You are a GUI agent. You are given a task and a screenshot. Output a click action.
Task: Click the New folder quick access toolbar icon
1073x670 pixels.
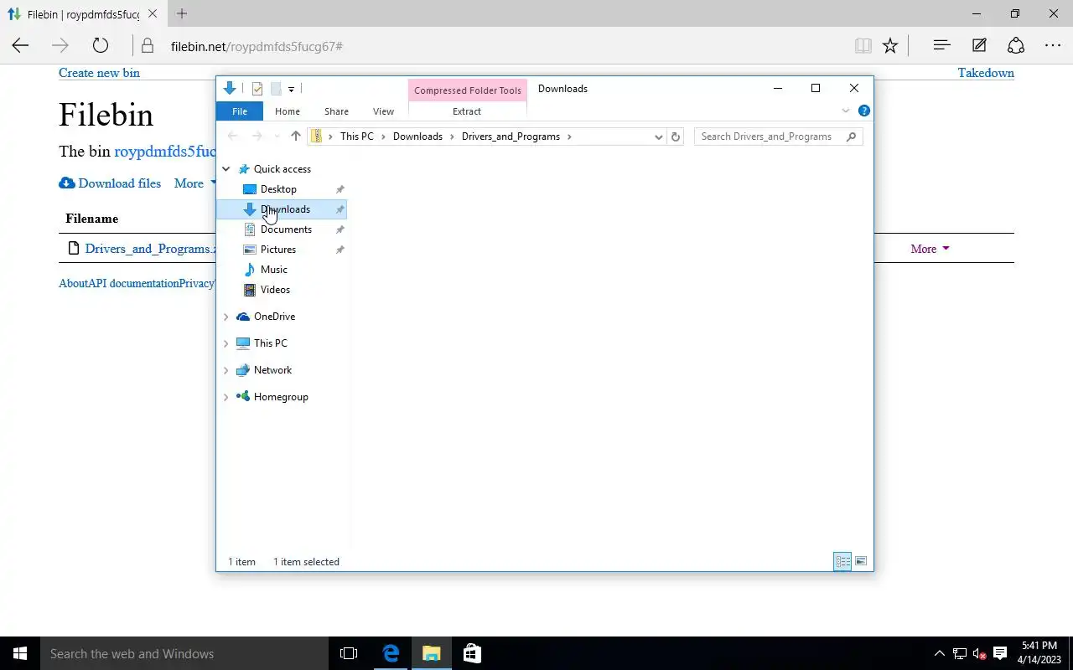coord(275,89)
